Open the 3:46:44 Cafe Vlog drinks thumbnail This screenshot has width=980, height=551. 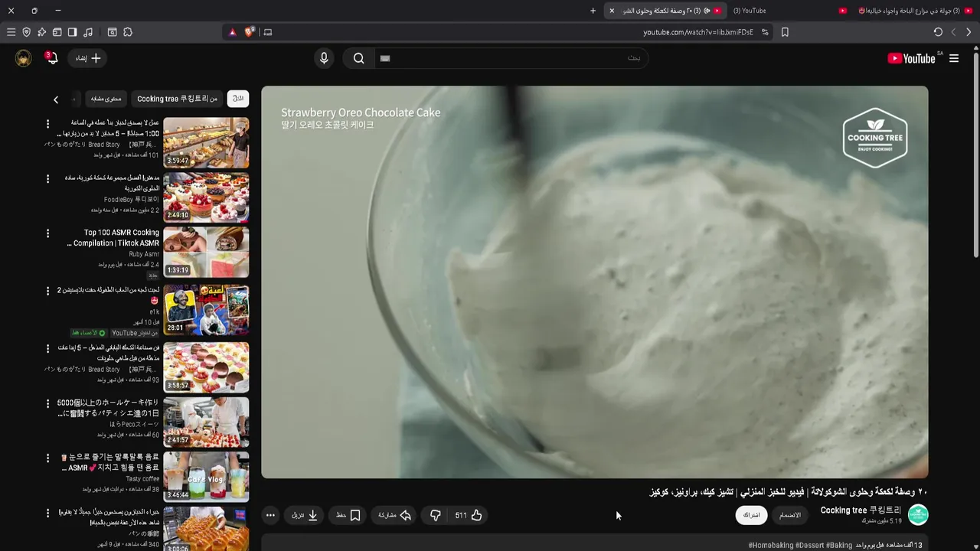206,477
